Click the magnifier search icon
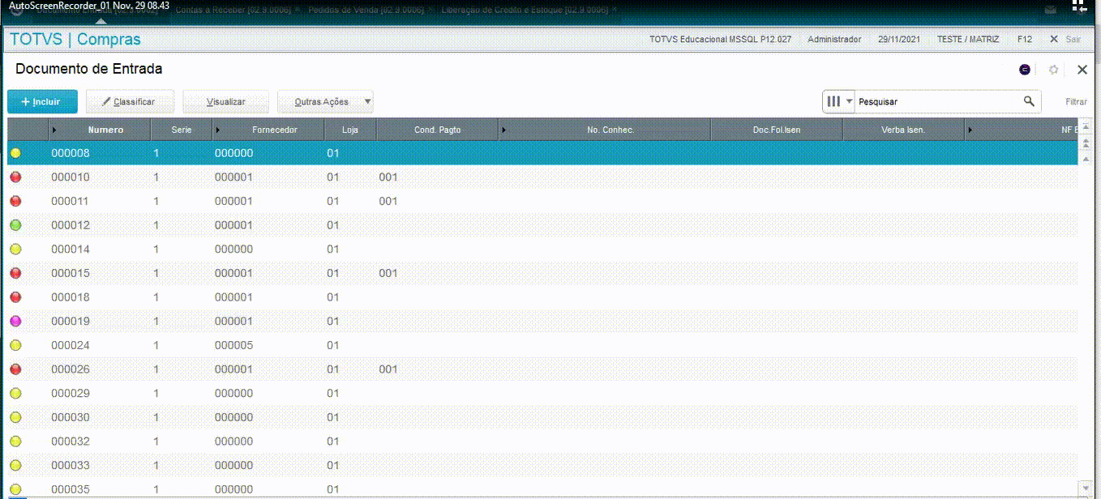 (1029, 101)
